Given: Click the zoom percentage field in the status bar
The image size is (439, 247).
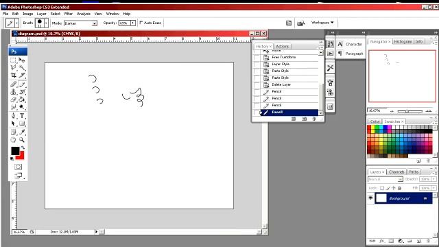Looking at the screenshot, I should (x=19, y=232).
